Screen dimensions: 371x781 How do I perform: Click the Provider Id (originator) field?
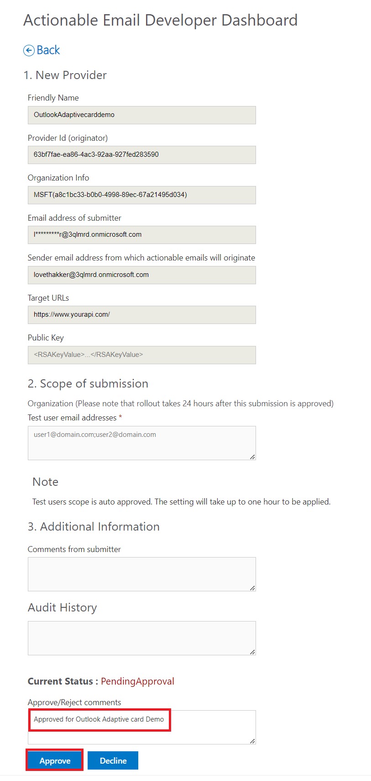pyautogui.click(x=141, y=155)
